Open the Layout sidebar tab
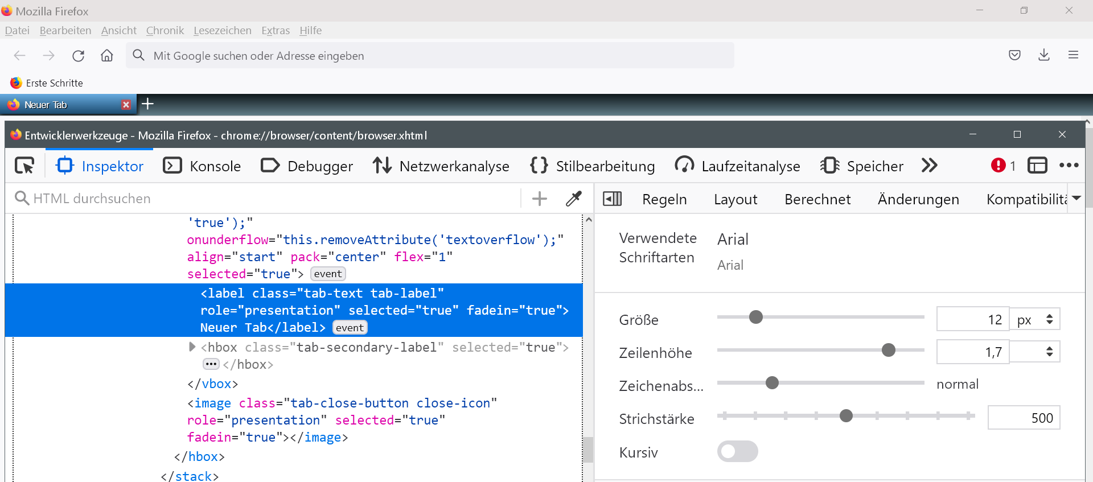1093x482 pixels. point(735,200)
